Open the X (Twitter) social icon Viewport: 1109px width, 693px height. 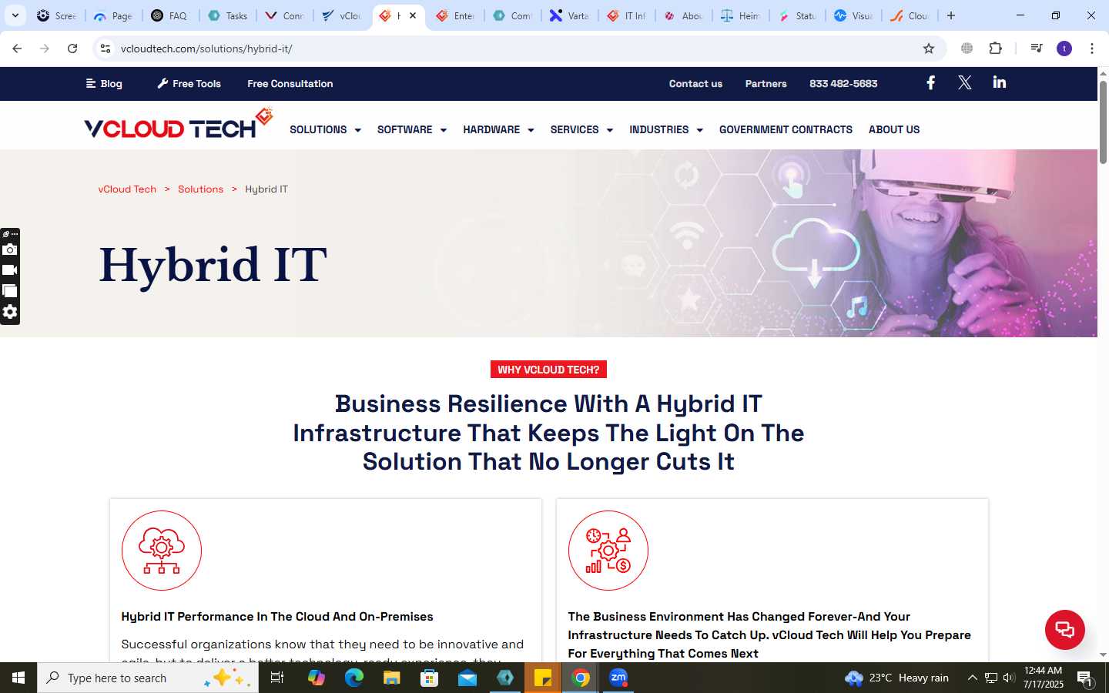click(964, 82)
